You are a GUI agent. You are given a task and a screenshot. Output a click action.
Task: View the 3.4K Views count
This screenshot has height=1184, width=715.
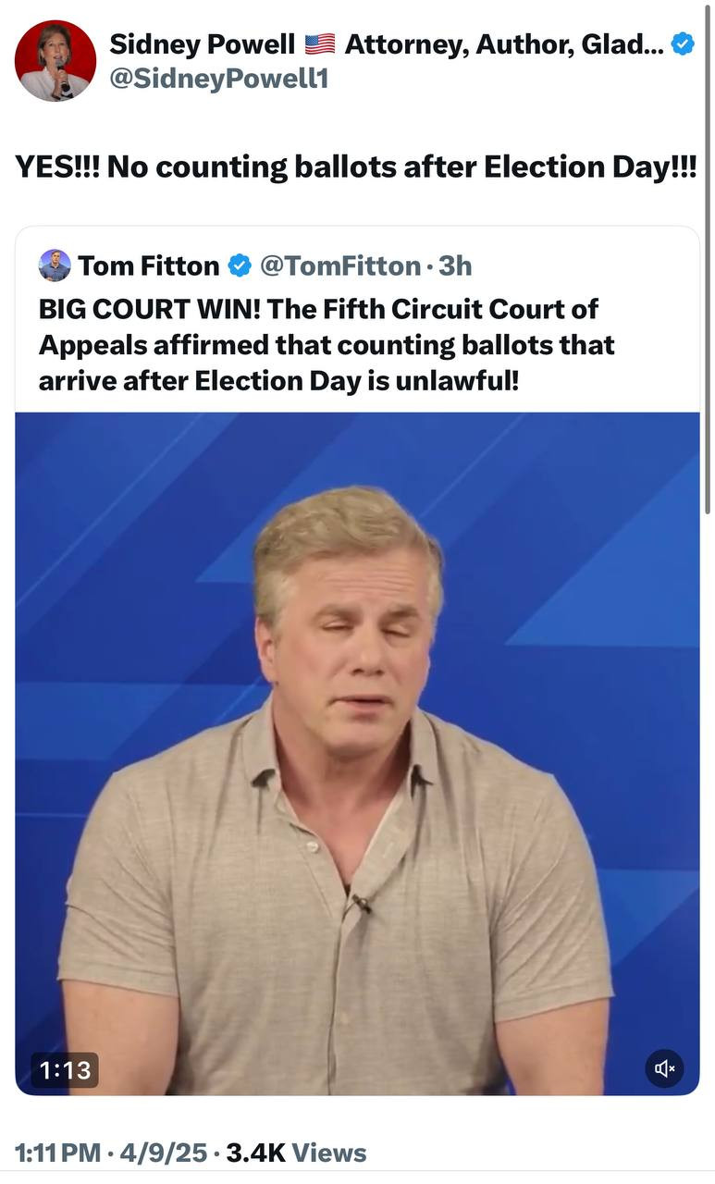(296, 1153)
